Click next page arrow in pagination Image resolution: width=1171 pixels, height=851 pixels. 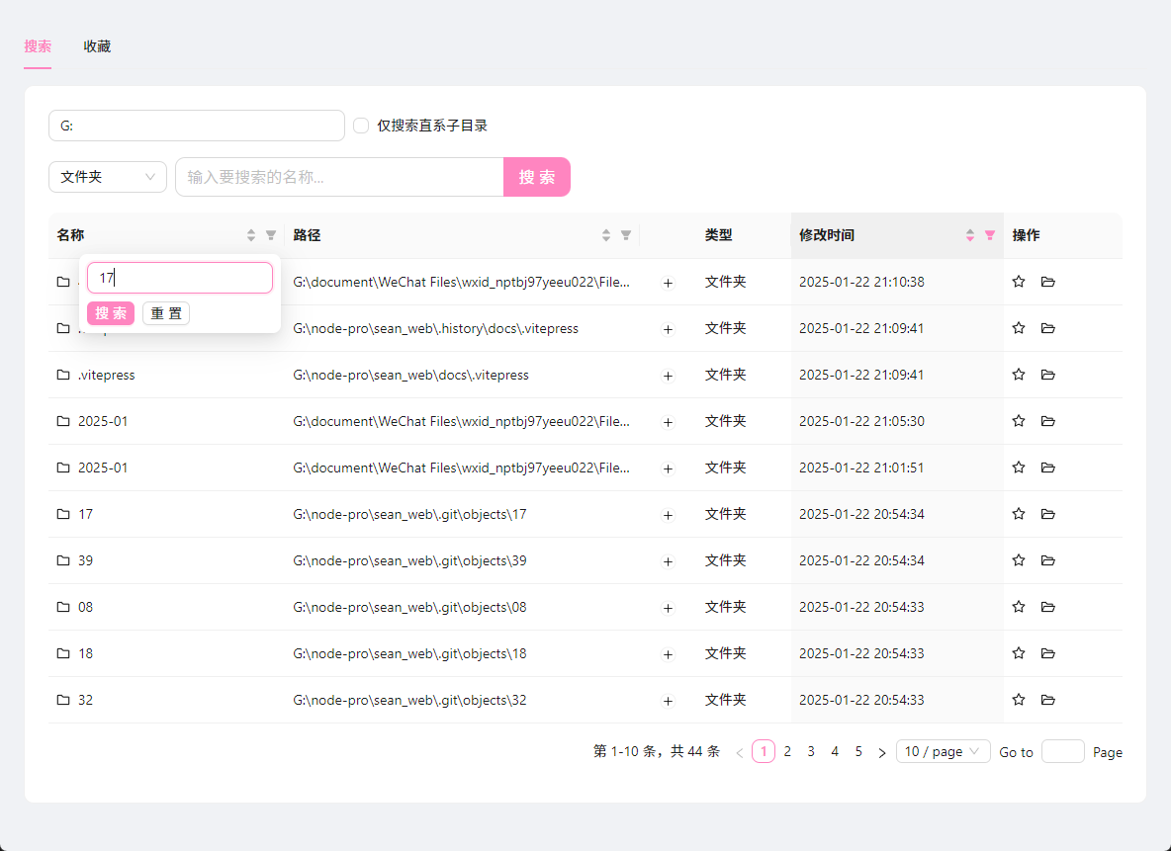point(882,752)
